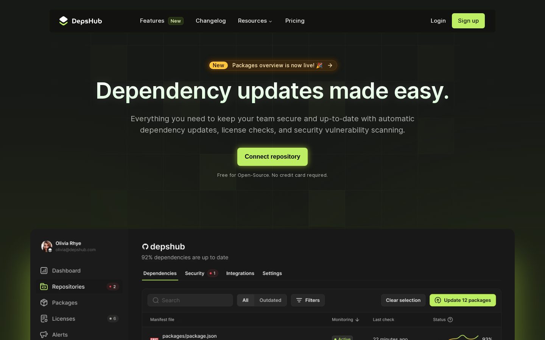
Task: Open the Filters button
Action: point(308,300)
